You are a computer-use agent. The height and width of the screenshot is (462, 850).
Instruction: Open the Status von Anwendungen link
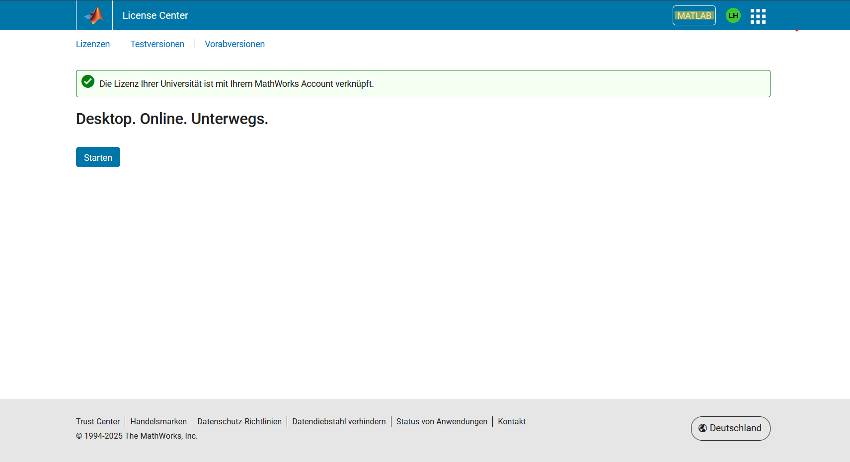[x=442, y=421]
